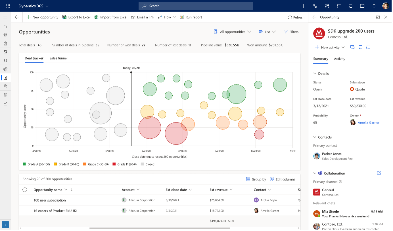This screenshot has width=393, height=231.
Task: Edit Collaboration section with pencil icon
Action: click(379, 173)
